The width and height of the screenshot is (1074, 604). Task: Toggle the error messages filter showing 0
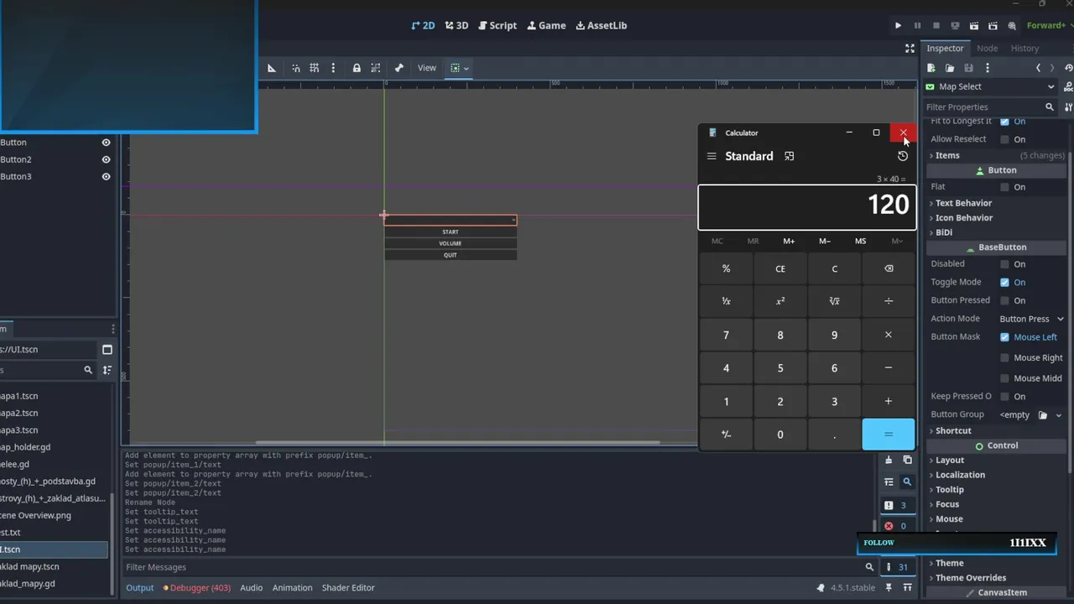click(897, 526)
